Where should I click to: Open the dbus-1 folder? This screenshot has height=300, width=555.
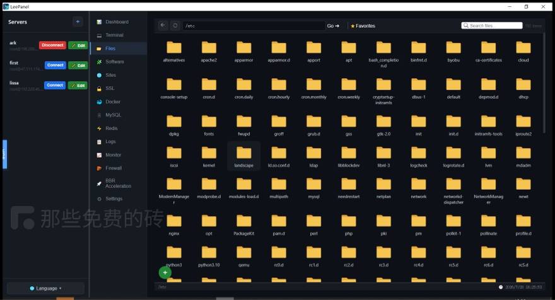pyautogui.click(x=419, y=88)
